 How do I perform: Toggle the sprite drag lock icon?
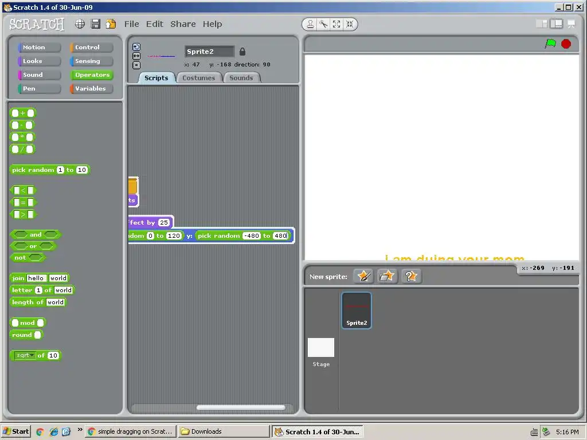point(242,52)
